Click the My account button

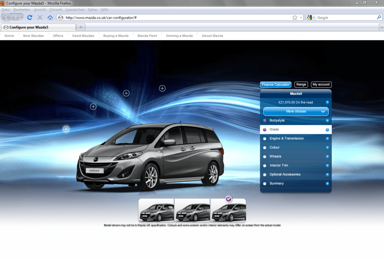click(x=321, y=84)
